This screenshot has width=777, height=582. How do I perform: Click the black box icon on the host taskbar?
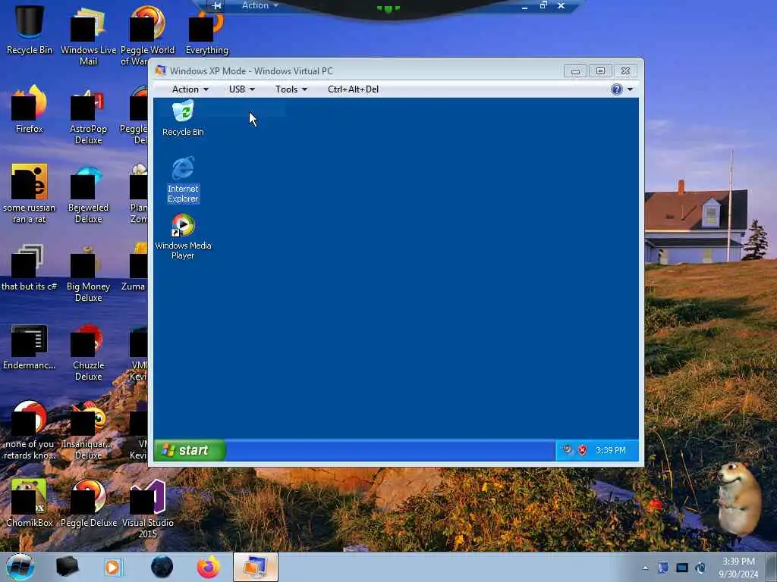pyautogui.click(x=67, y=567)
